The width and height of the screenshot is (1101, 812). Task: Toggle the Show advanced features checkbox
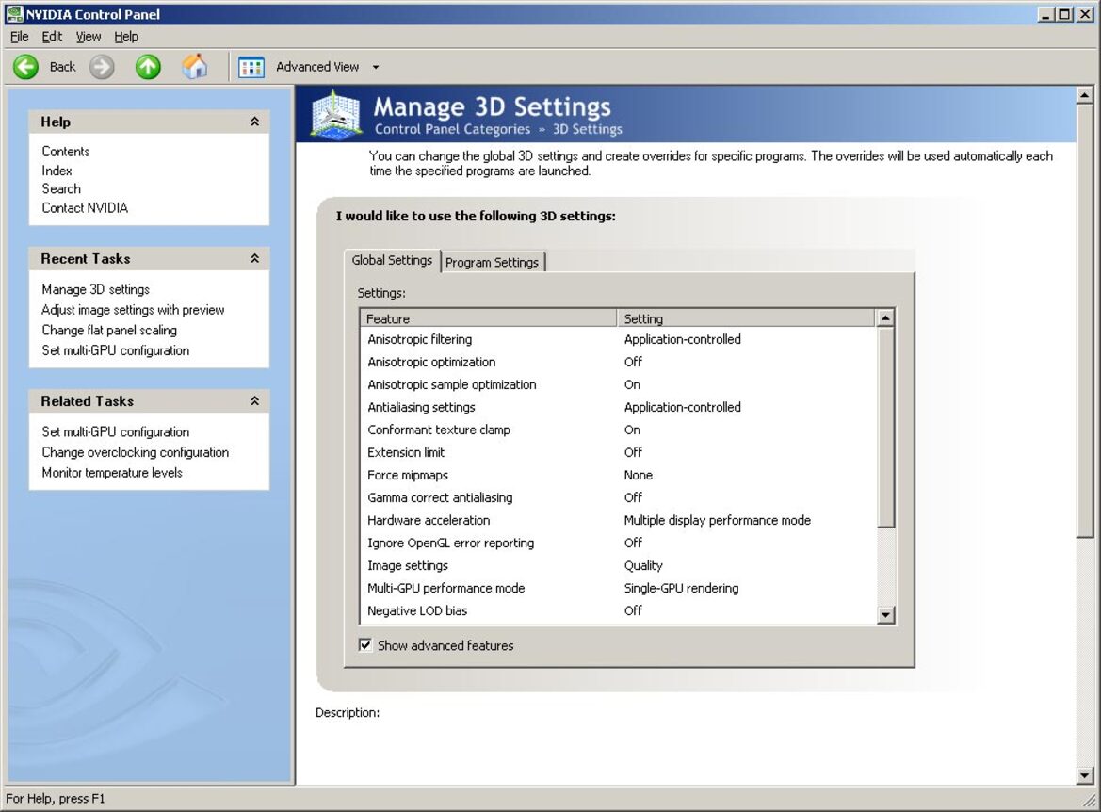click(365, 645)
